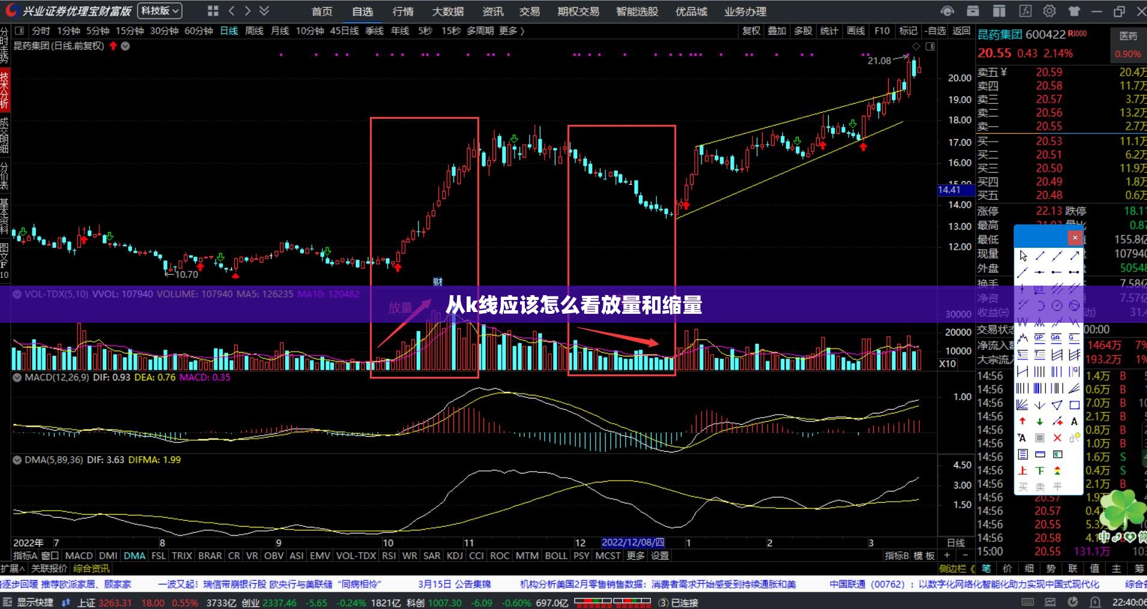Toggle right panel icon above chart
This screenshot has width=1147, height=609.
coord(930,46)
